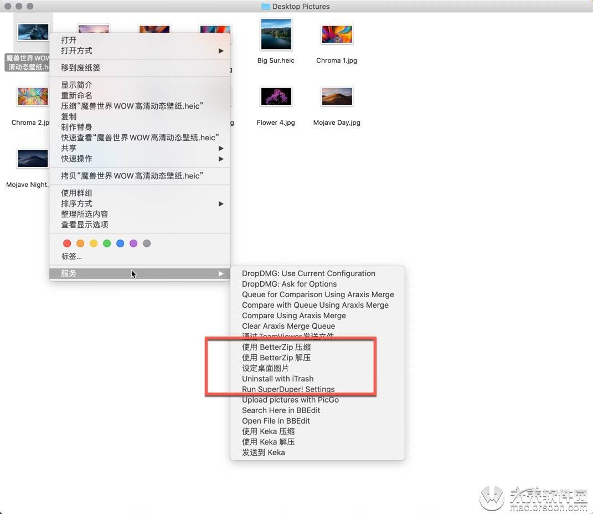Choose 打开 from the context menu
The height and width of the screenshot is (514, 593).
(140, 40)
